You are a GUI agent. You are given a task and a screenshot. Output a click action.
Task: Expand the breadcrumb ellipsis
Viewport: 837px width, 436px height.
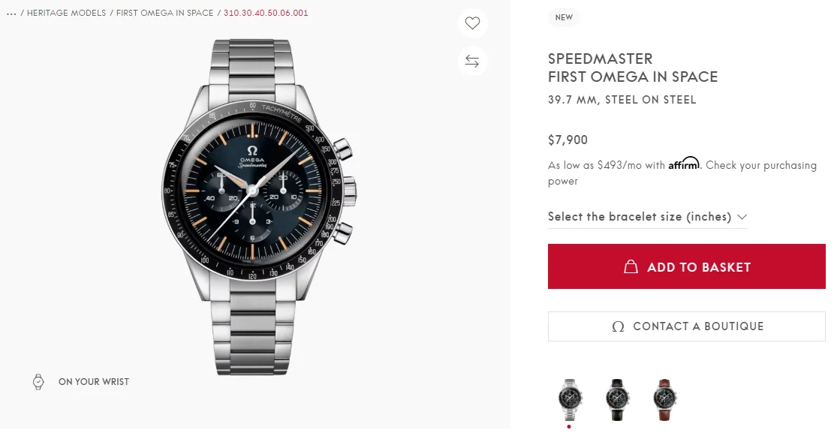[11, 14]
